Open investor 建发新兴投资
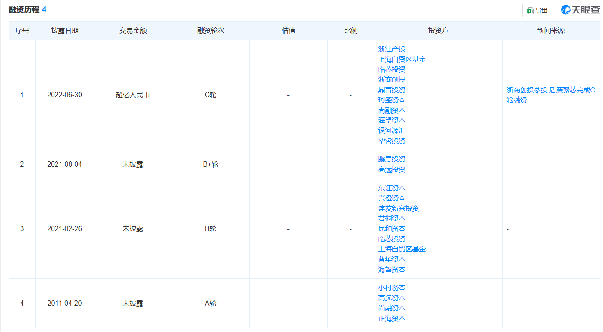Viewport: 603px width, 332px height. [399, 208]
